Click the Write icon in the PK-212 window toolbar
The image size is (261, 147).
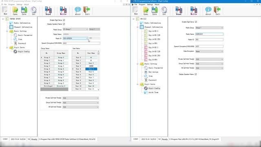point(194,11)
